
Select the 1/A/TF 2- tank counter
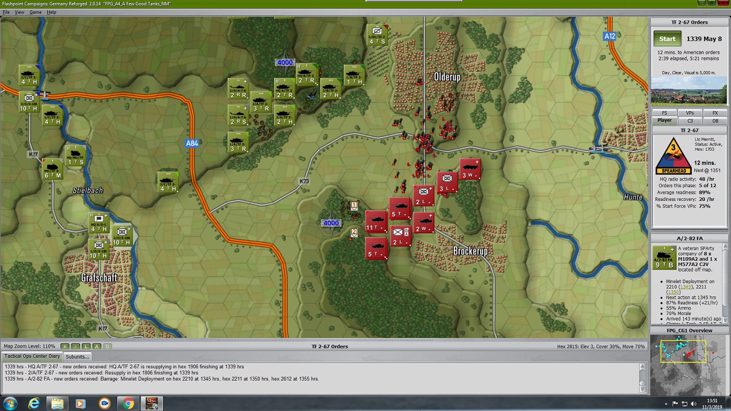238,142
